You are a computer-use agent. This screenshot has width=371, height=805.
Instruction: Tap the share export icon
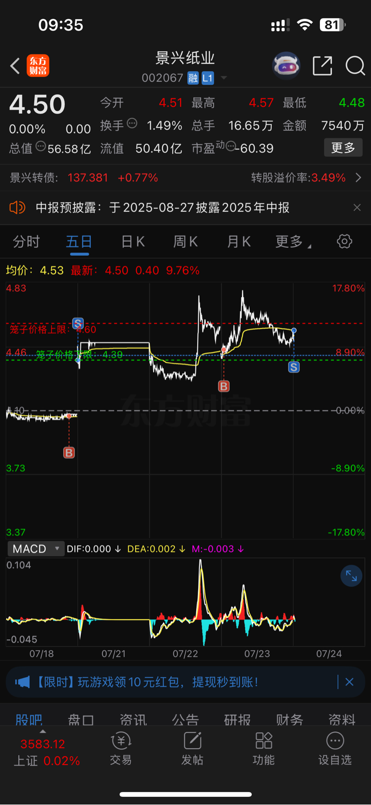322,66
